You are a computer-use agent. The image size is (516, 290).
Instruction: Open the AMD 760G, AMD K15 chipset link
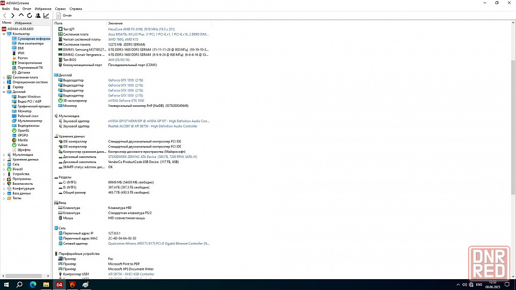click(x=123, y=40)
